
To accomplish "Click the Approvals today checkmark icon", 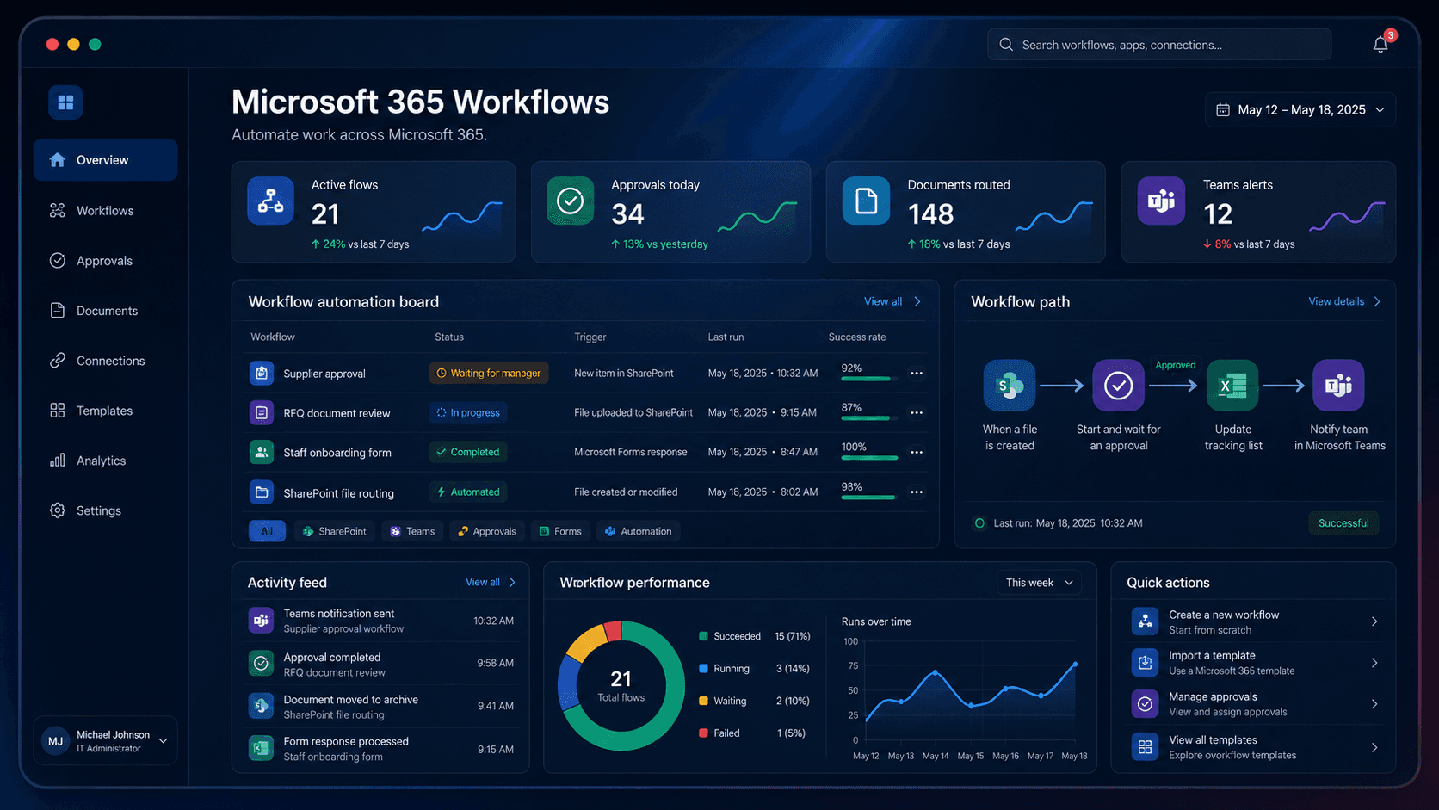I will coord(570,201).
